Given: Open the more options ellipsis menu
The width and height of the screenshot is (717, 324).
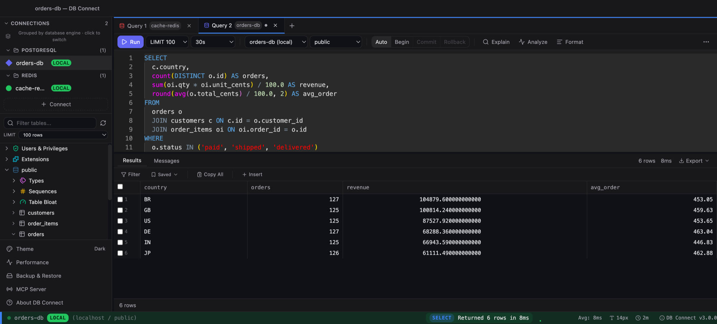Looking at the screenshot, I should click(706, 42).
